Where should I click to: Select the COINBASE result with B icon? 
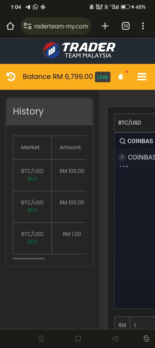[137, 157]
